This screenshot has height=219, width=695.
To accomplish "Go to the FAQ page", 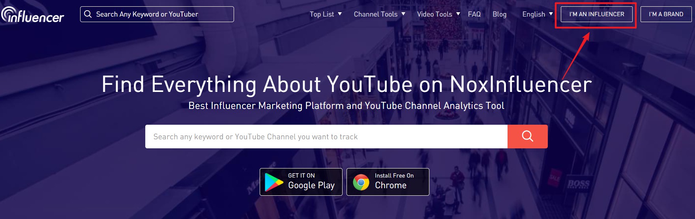I will pos(474,14).
